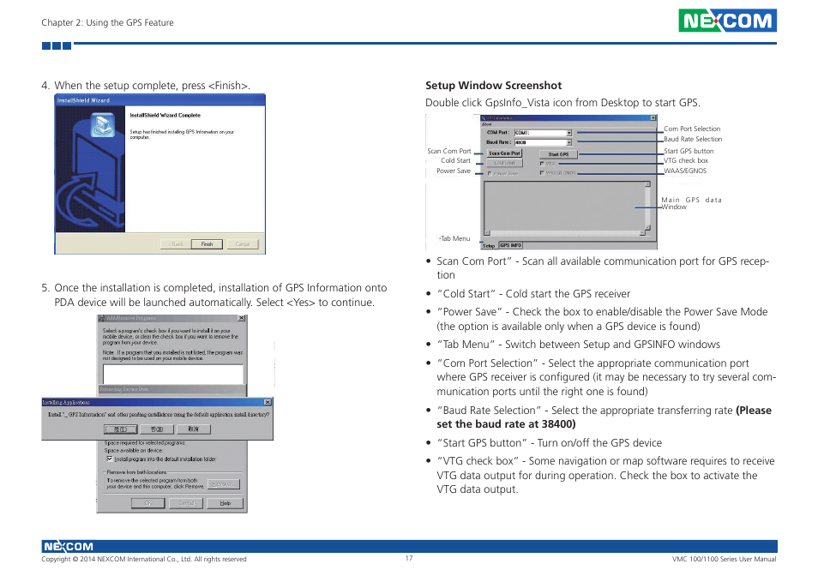Click the InstallShield computer setup icon
Screen dimensions: 818x576
coord(102,126)
